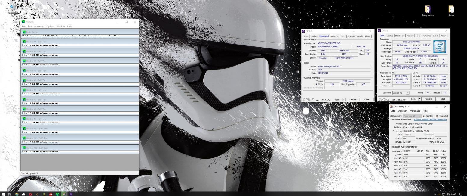Open the Datei menu in Core Temp
467x196 pixels.
(x=393, y=111)
